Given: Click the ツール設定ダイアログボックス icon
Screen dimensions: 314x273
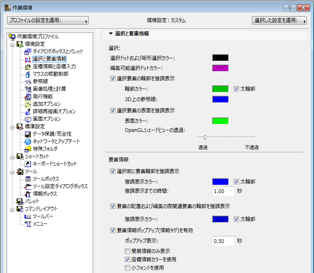Looking at the screenshot, I should [27, 186].
